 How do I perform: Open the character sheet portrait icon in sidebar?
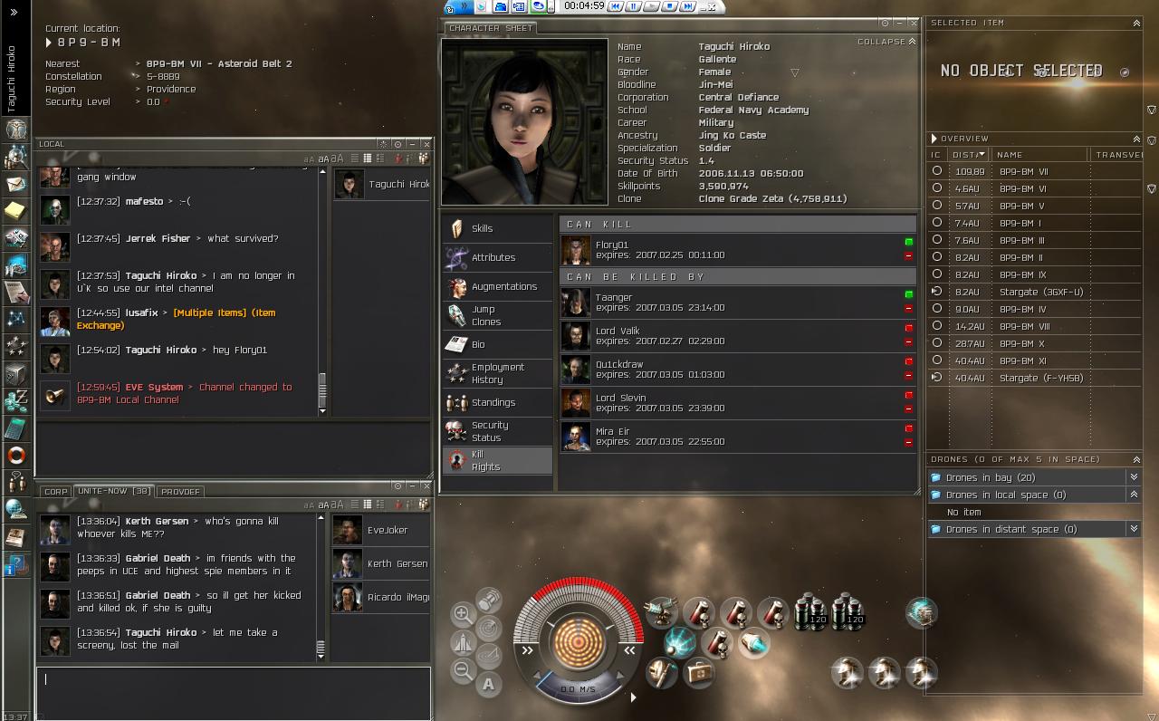pyautogui.click(x=15, y=129)
